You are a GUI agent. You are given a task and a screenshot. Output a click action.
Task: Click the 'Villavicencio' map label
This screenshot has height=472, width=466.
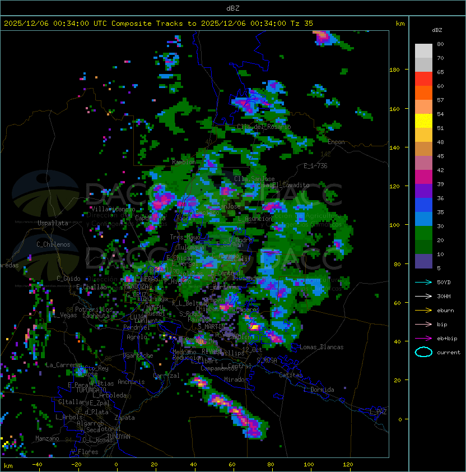click(113, 209)
